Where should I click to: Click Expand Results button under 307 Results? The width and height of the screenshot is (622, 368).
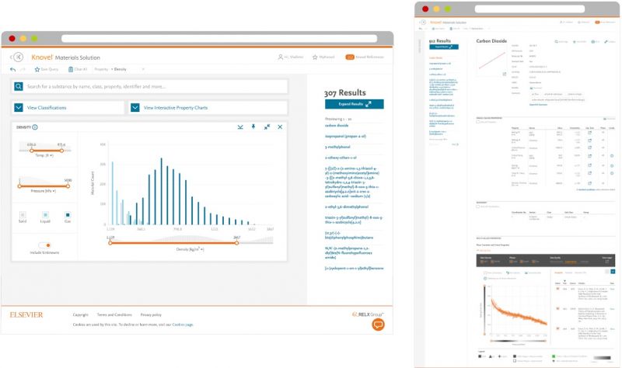pyautogui.click(x=355, y=104)
